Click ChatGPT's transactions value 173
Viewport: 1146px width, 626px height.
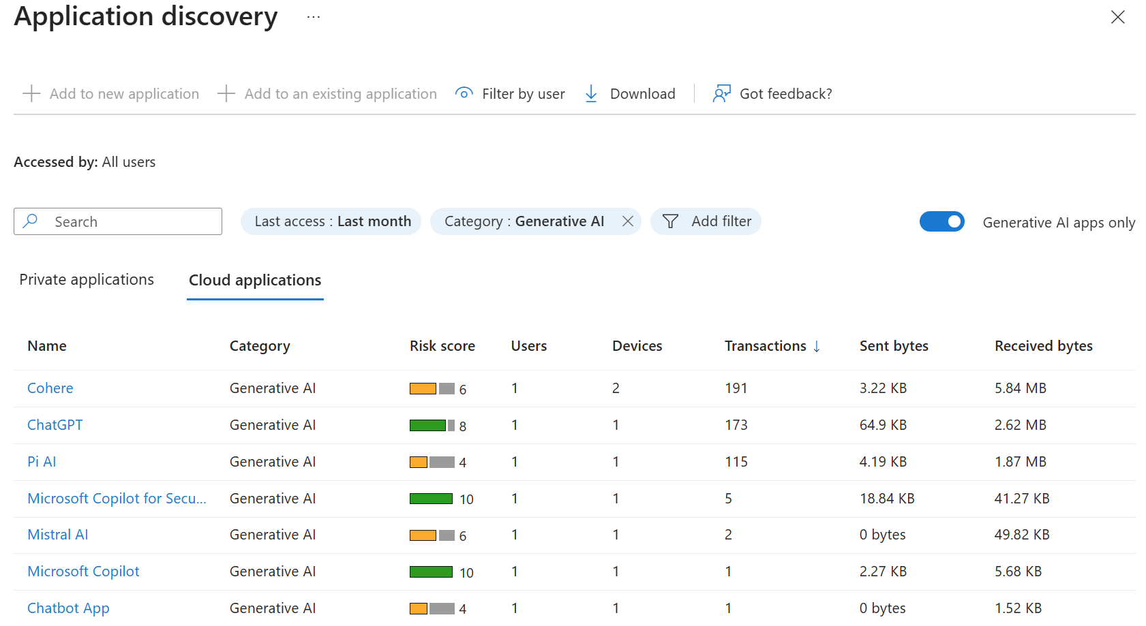click(736, 425)
